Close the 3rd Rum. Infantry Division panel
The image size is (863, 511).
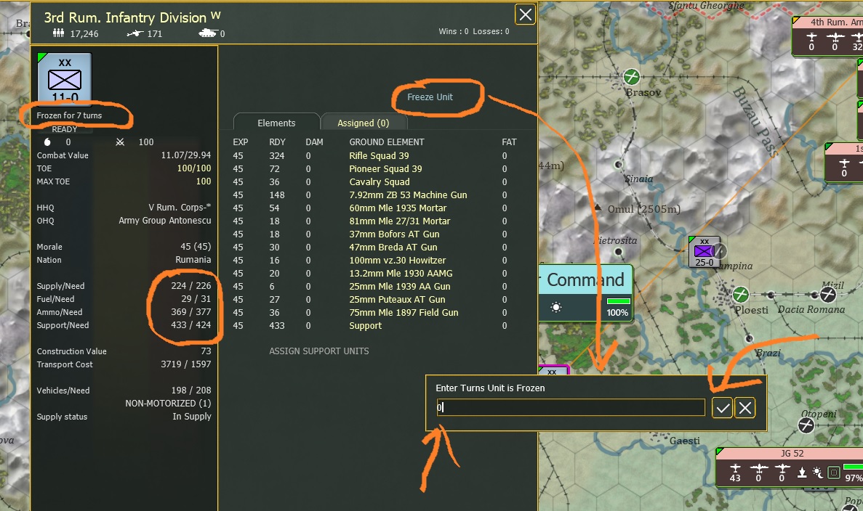pos(526,15)
